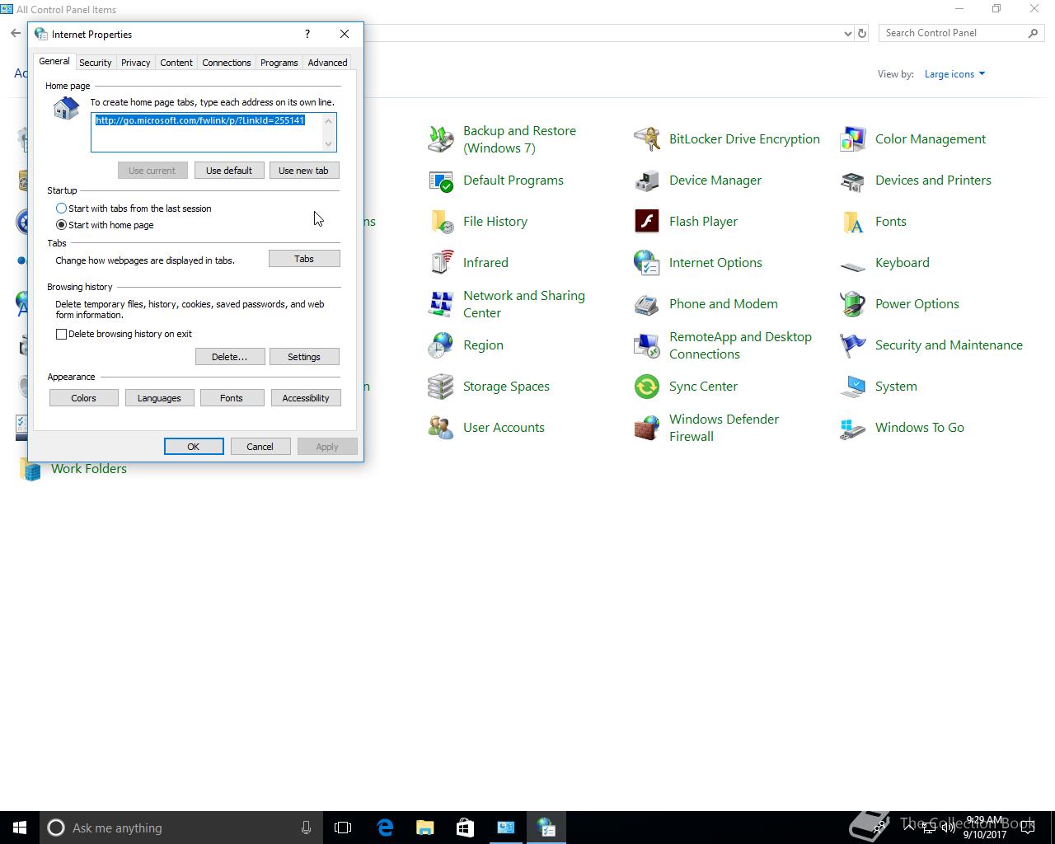Open the Sync Center icon
Image resolution: width=1055 pixels, height=844 pixels.
(x=646, y=387)
